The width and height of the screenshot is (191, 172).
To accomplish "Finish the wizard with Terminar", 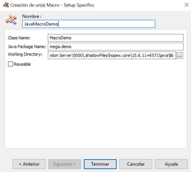I will pyautogui.click(x=100, y=164).
